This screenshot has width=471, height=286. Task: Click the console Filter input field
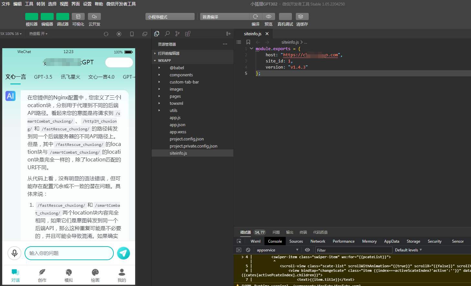point(354,250)
